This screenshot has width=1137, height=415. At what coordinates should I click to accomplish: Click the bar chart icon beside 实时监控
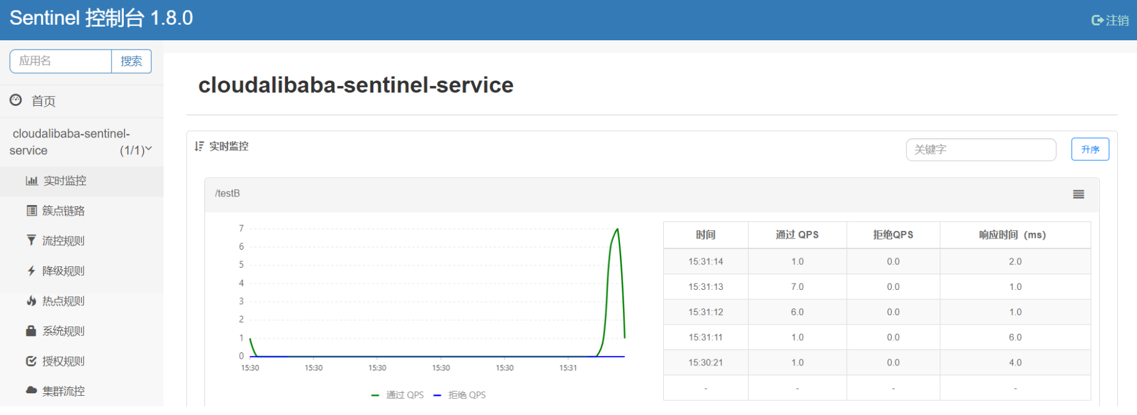tap(32, 181)
